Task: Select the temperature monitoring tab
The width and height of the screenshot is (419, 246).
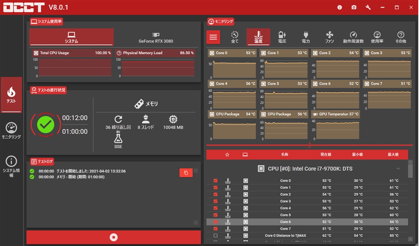Action: pyautogui.click(x=259, y=37)
